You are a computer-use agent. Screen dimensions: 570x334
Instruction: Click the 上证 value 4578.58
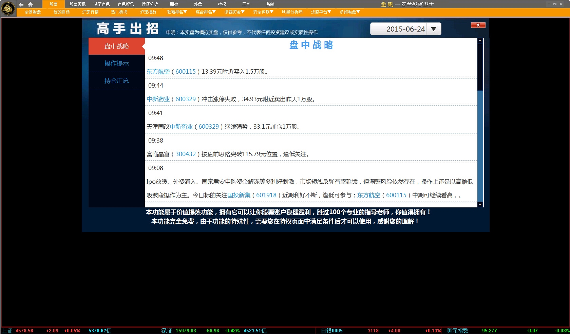(24, 331)
